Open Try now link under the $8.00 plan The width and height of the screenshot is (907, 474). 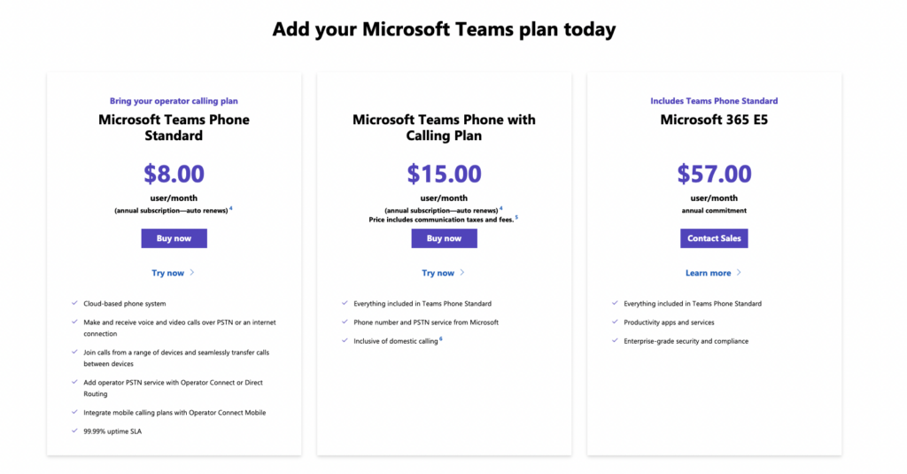click(168, 273)
